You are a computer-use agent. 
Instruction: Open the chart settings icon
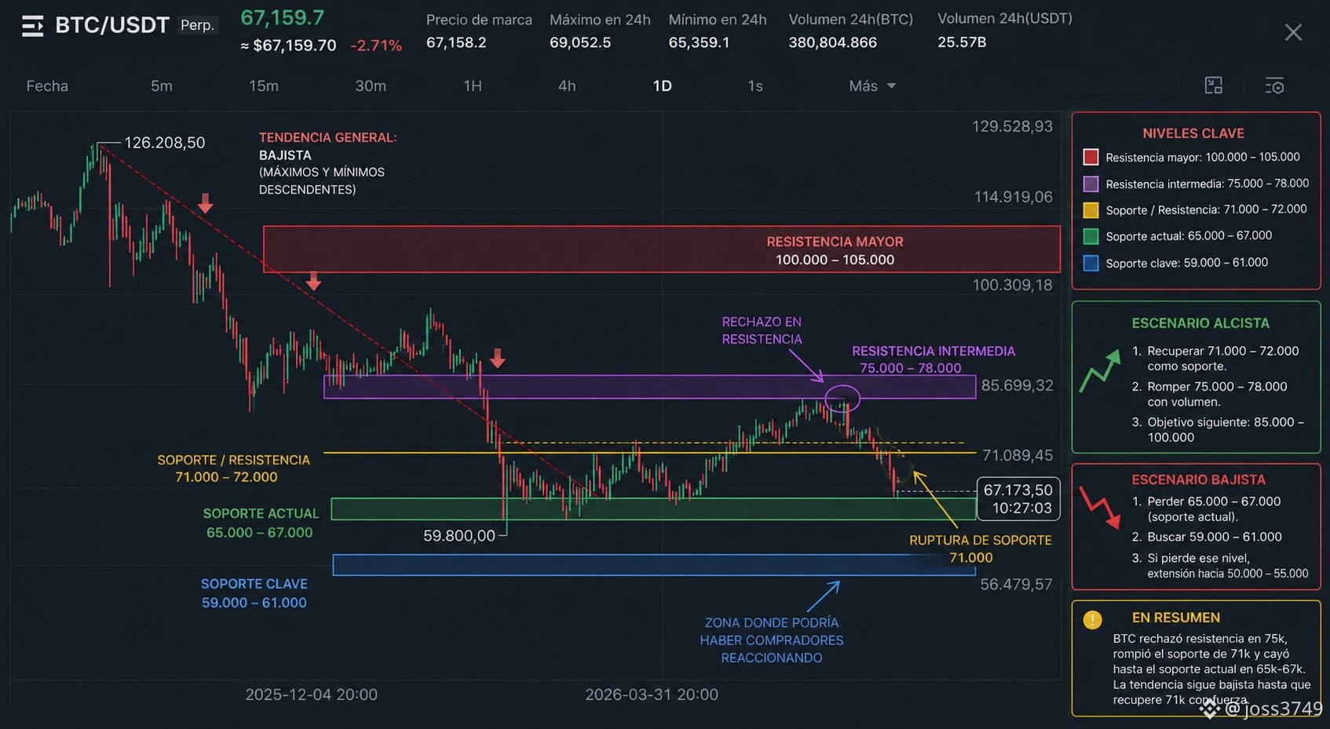coord(1274,86)
